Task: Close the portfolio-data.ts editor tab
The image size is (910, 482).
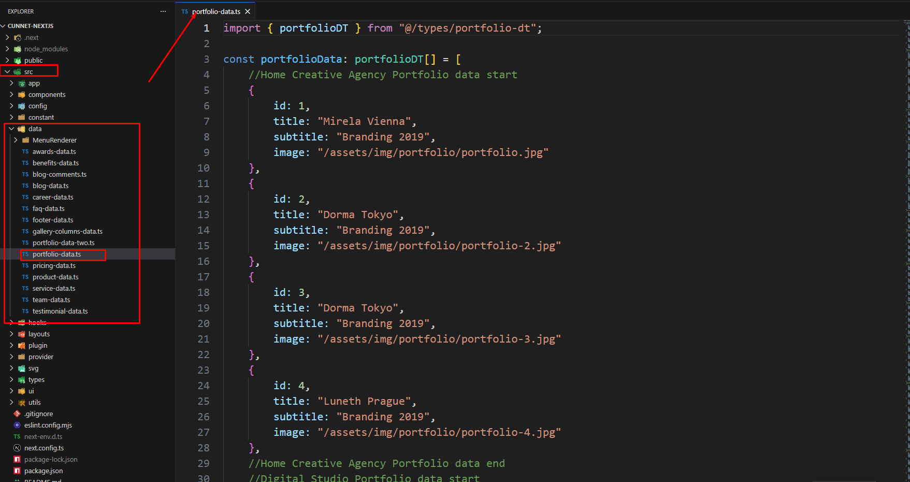Action: click(248, 11)
